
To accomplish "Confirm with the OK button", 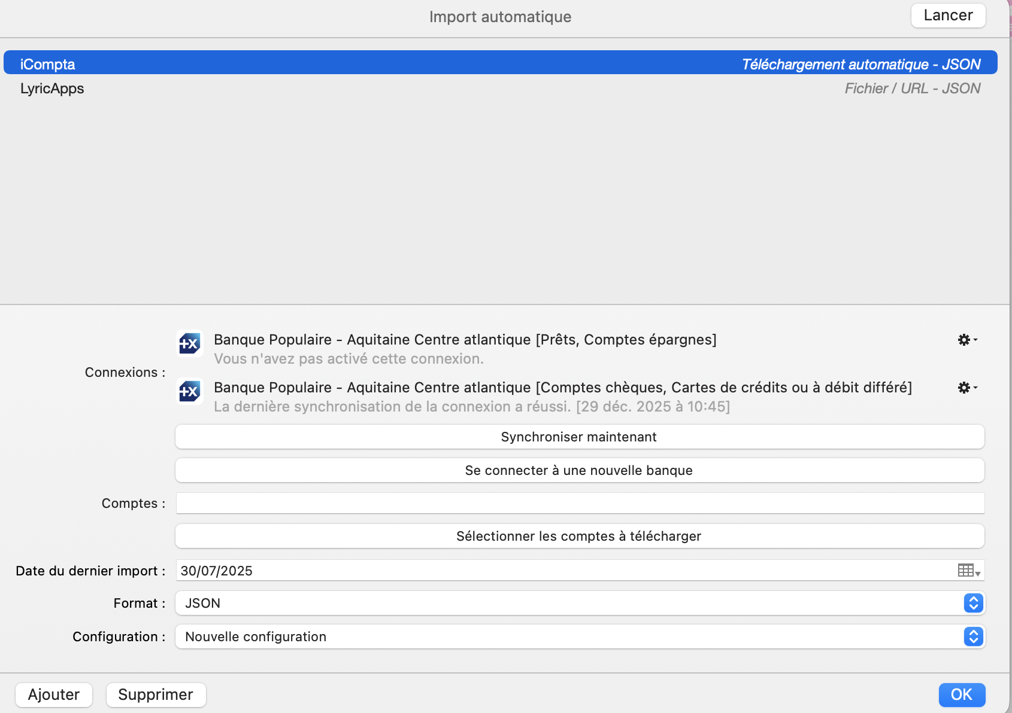I will click(x=961, y=694).
